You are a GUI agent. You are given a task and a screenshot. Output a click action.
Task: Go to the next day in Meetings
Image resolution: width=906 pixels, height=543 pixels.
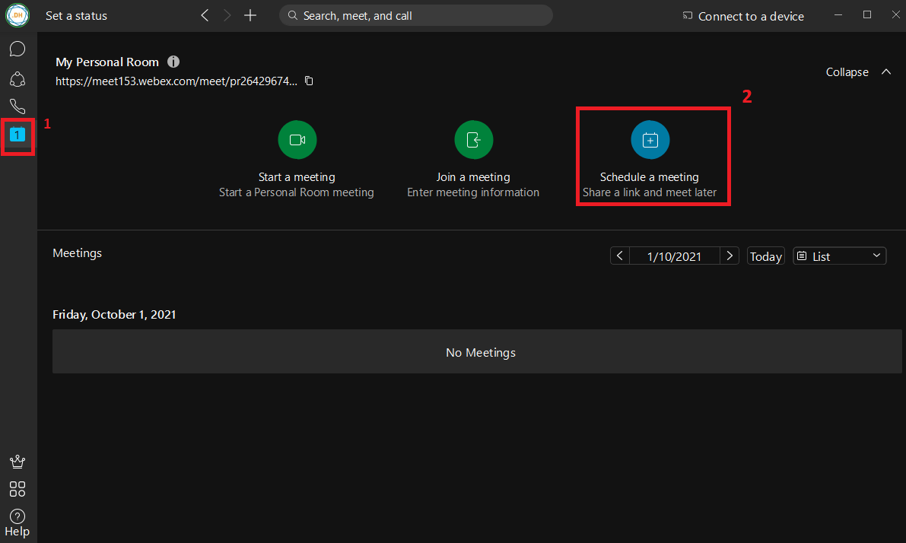[x=730, y=256]
